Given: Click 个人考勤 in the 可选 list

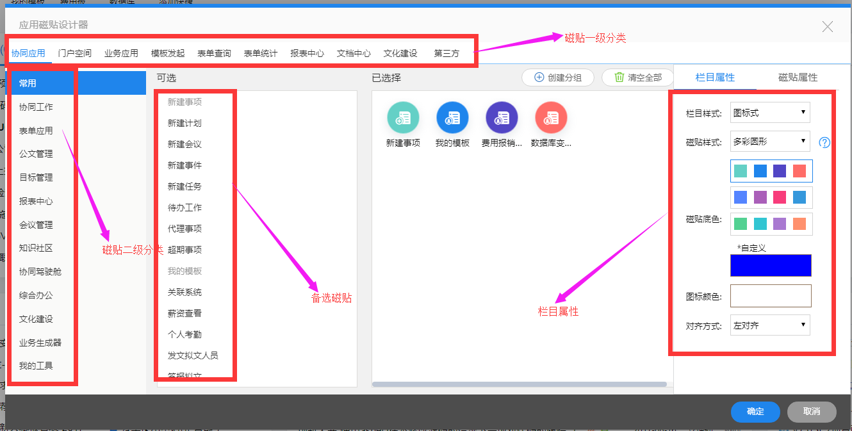Looking at the screenshot, I should pos(184,334).
